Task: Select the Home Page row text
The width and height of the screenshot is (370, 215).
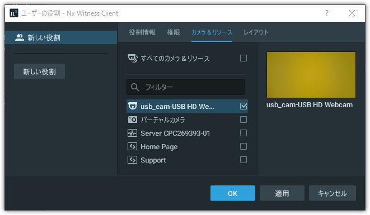Action: [x=159, y=147]
